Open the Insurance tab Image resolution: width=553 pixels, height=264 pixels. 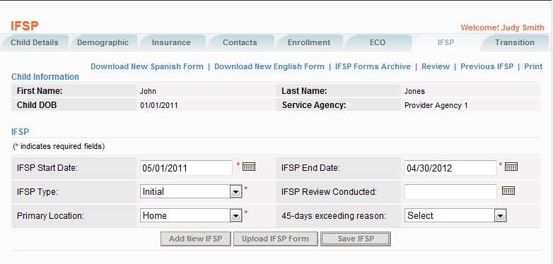[171, 43]
